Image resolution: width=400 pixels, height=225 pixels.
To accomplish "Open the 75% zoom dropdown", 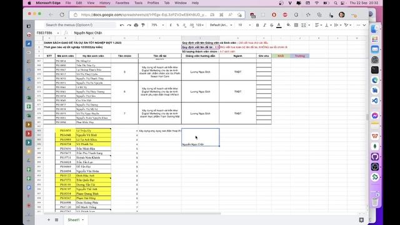I will click(x=157, y=25).
